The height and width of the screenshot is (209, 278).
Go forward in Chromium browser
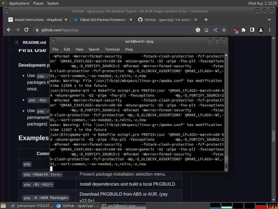(x=18, y=30)
